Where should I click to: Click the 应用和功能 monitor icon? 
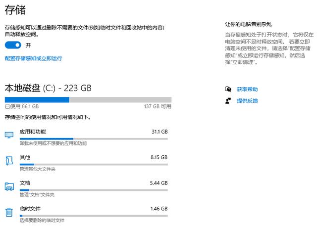point(9,135)
